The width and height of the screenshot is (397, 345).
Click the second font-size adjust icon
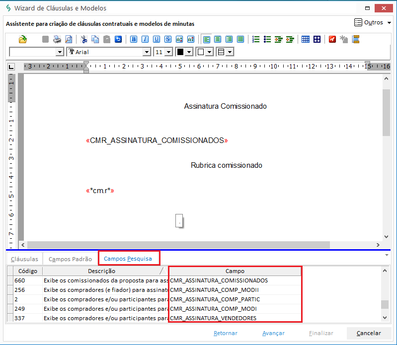point(191,39)
